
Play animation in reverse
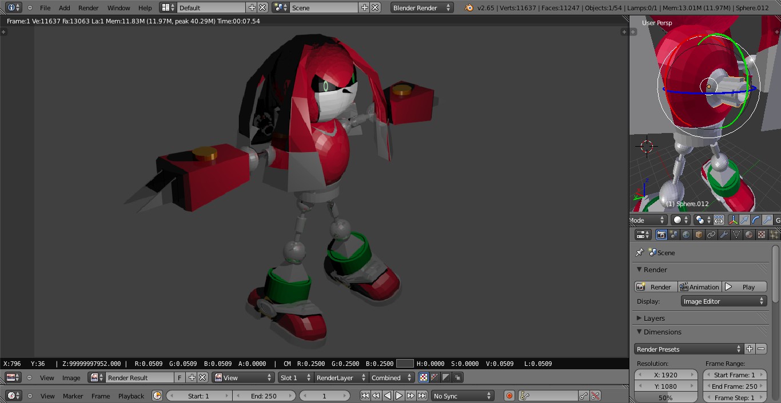pyautogui.click(x=388, y=396)
